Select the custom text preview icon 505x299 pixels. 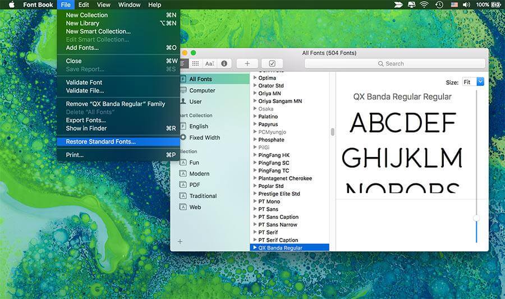210,63
